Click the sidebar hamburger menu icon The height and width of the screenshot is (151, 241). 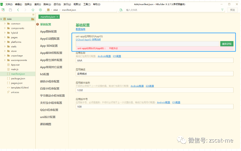coord(33,15)
